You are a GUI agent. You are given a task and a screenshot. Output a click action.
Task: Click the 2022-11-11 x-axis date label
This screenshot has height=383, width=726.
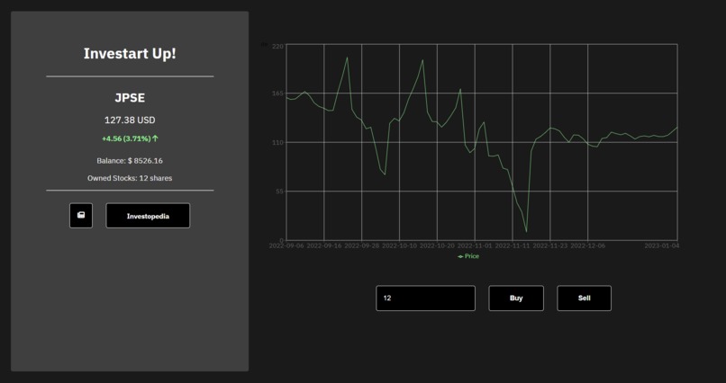[513, 245]
